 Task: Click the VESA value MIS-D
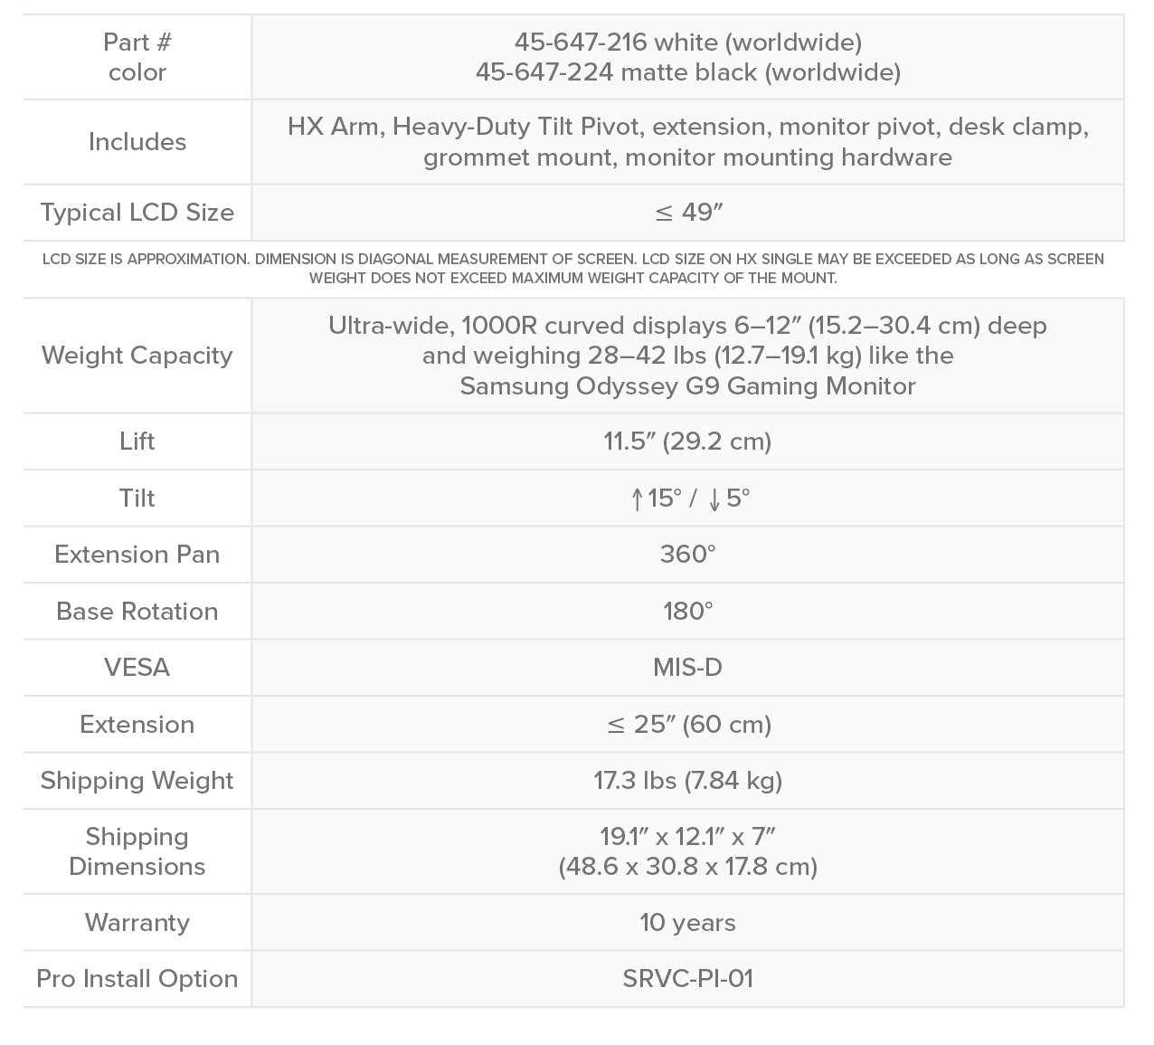(687, 668)
